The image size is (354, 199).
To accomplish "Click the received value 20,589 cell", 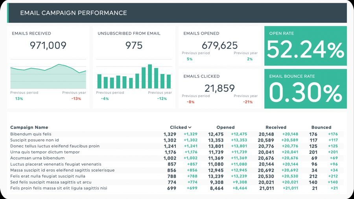I will point(266,140).
